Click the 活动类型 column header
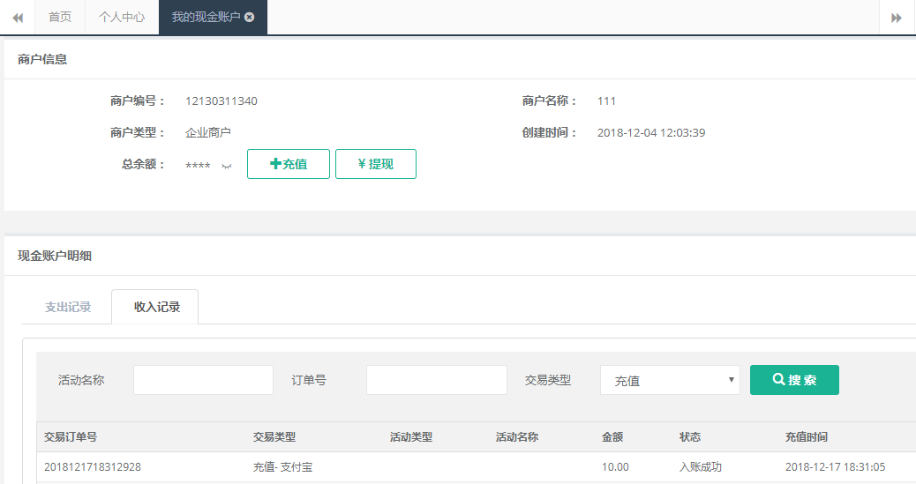The image size is (916, 484). click(411, 436)
